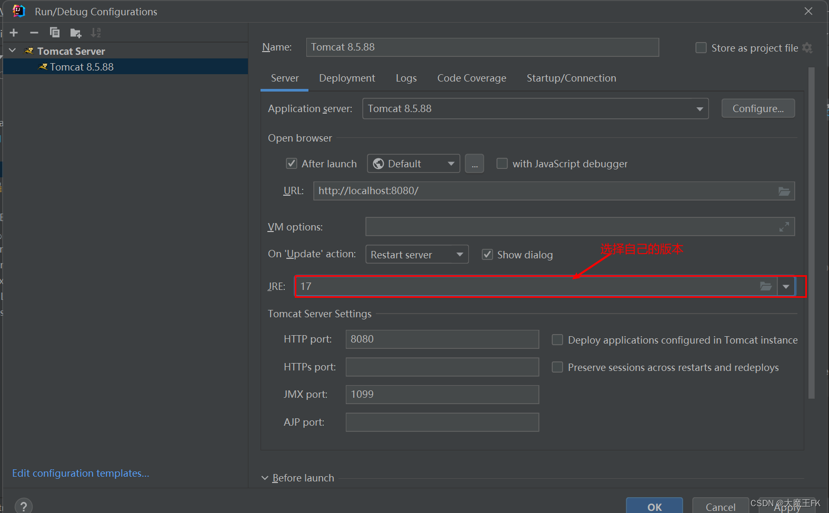The height and width of the screenshot is (513, 829).
Task: Click the Copy Configuration icon
Action: (55, 33)
